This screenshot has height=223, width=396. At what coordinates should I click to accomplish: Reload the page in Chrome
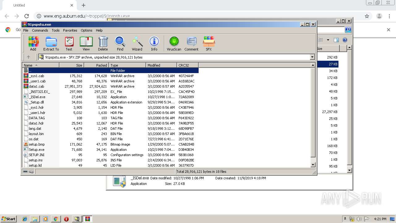pyautogui.click(x=27, y=16)
